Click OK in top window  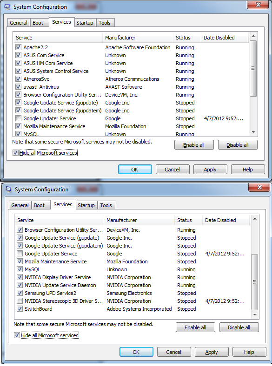pyautogui.click(x=135, y=170)
